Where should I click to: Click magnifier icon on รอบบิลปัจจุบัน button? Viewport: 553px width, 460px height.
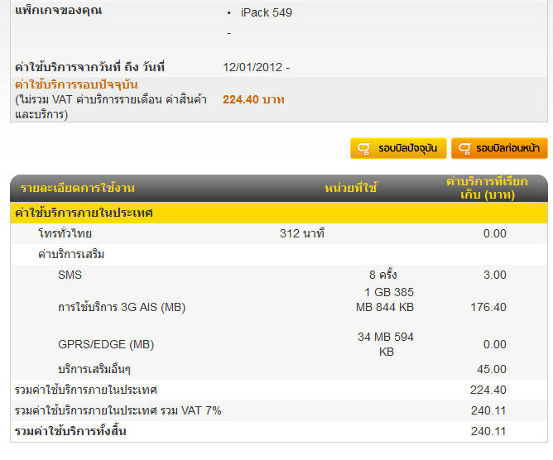(363, 148)
